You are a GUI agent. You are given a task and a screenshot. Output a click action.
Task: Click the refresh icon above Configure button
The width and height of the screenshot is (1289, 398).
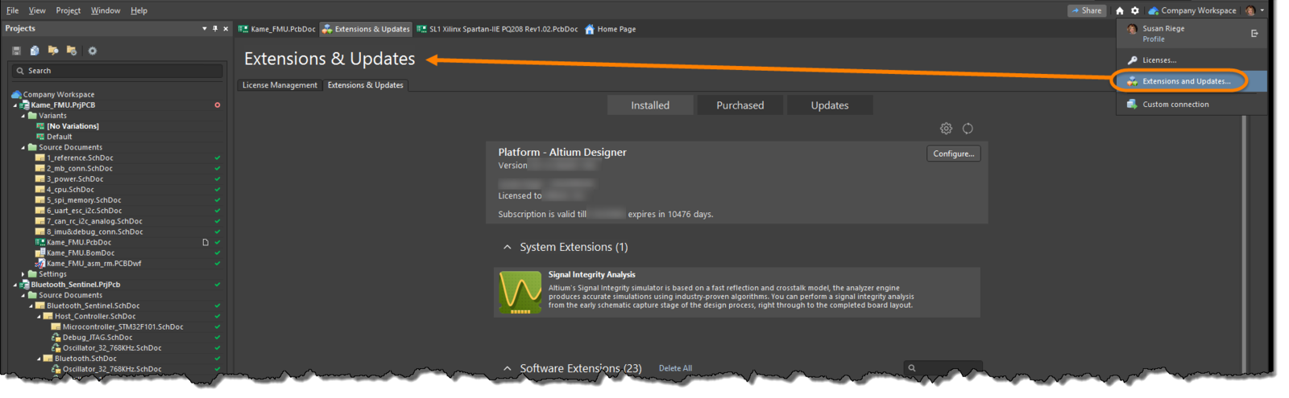click(x=968, y=129)
